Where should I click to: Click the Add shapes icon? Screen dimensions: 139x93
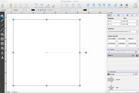coord(62,6)
